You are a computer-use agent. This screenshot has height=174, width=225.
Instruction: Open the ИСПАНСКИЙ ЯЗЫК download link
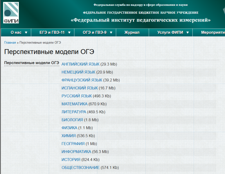80,88
